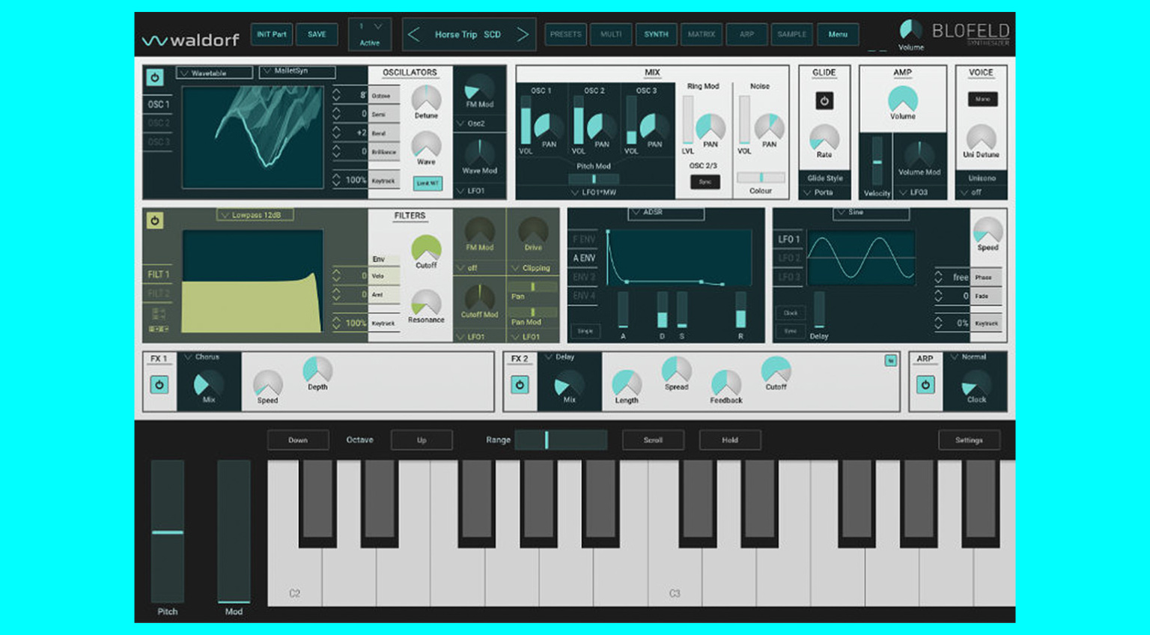The height and width of the screenshot is (635, 1150).
Task: Click the AMP Volume knob
Action: point(903,100)
